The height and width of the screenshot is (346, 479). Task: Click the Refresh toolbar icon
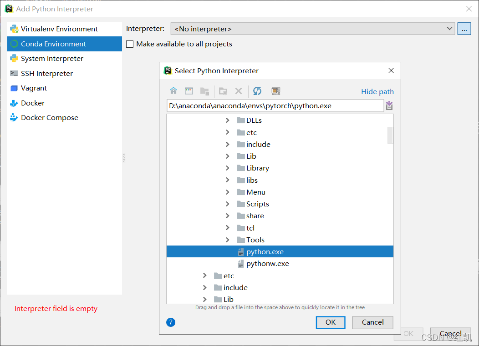[x=257, y=90]
